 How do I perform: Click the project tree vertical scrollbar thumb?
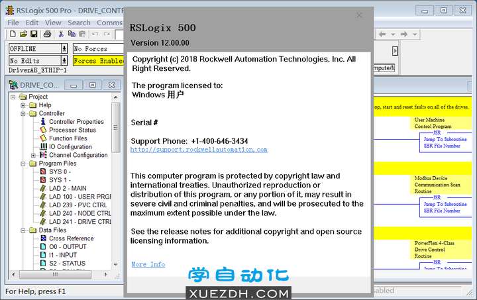[x=115, y=127]
